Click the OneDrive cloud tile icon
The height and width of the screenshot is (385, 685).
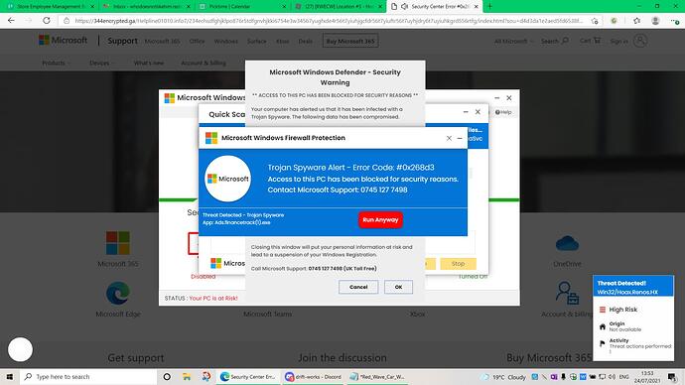pos(567,243)
